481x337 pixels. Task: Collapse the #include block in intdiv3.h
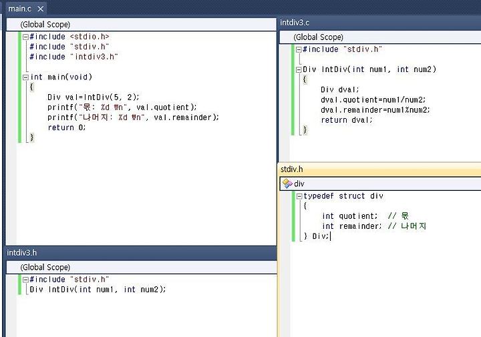pyautogui.click(x=25, y=280)
